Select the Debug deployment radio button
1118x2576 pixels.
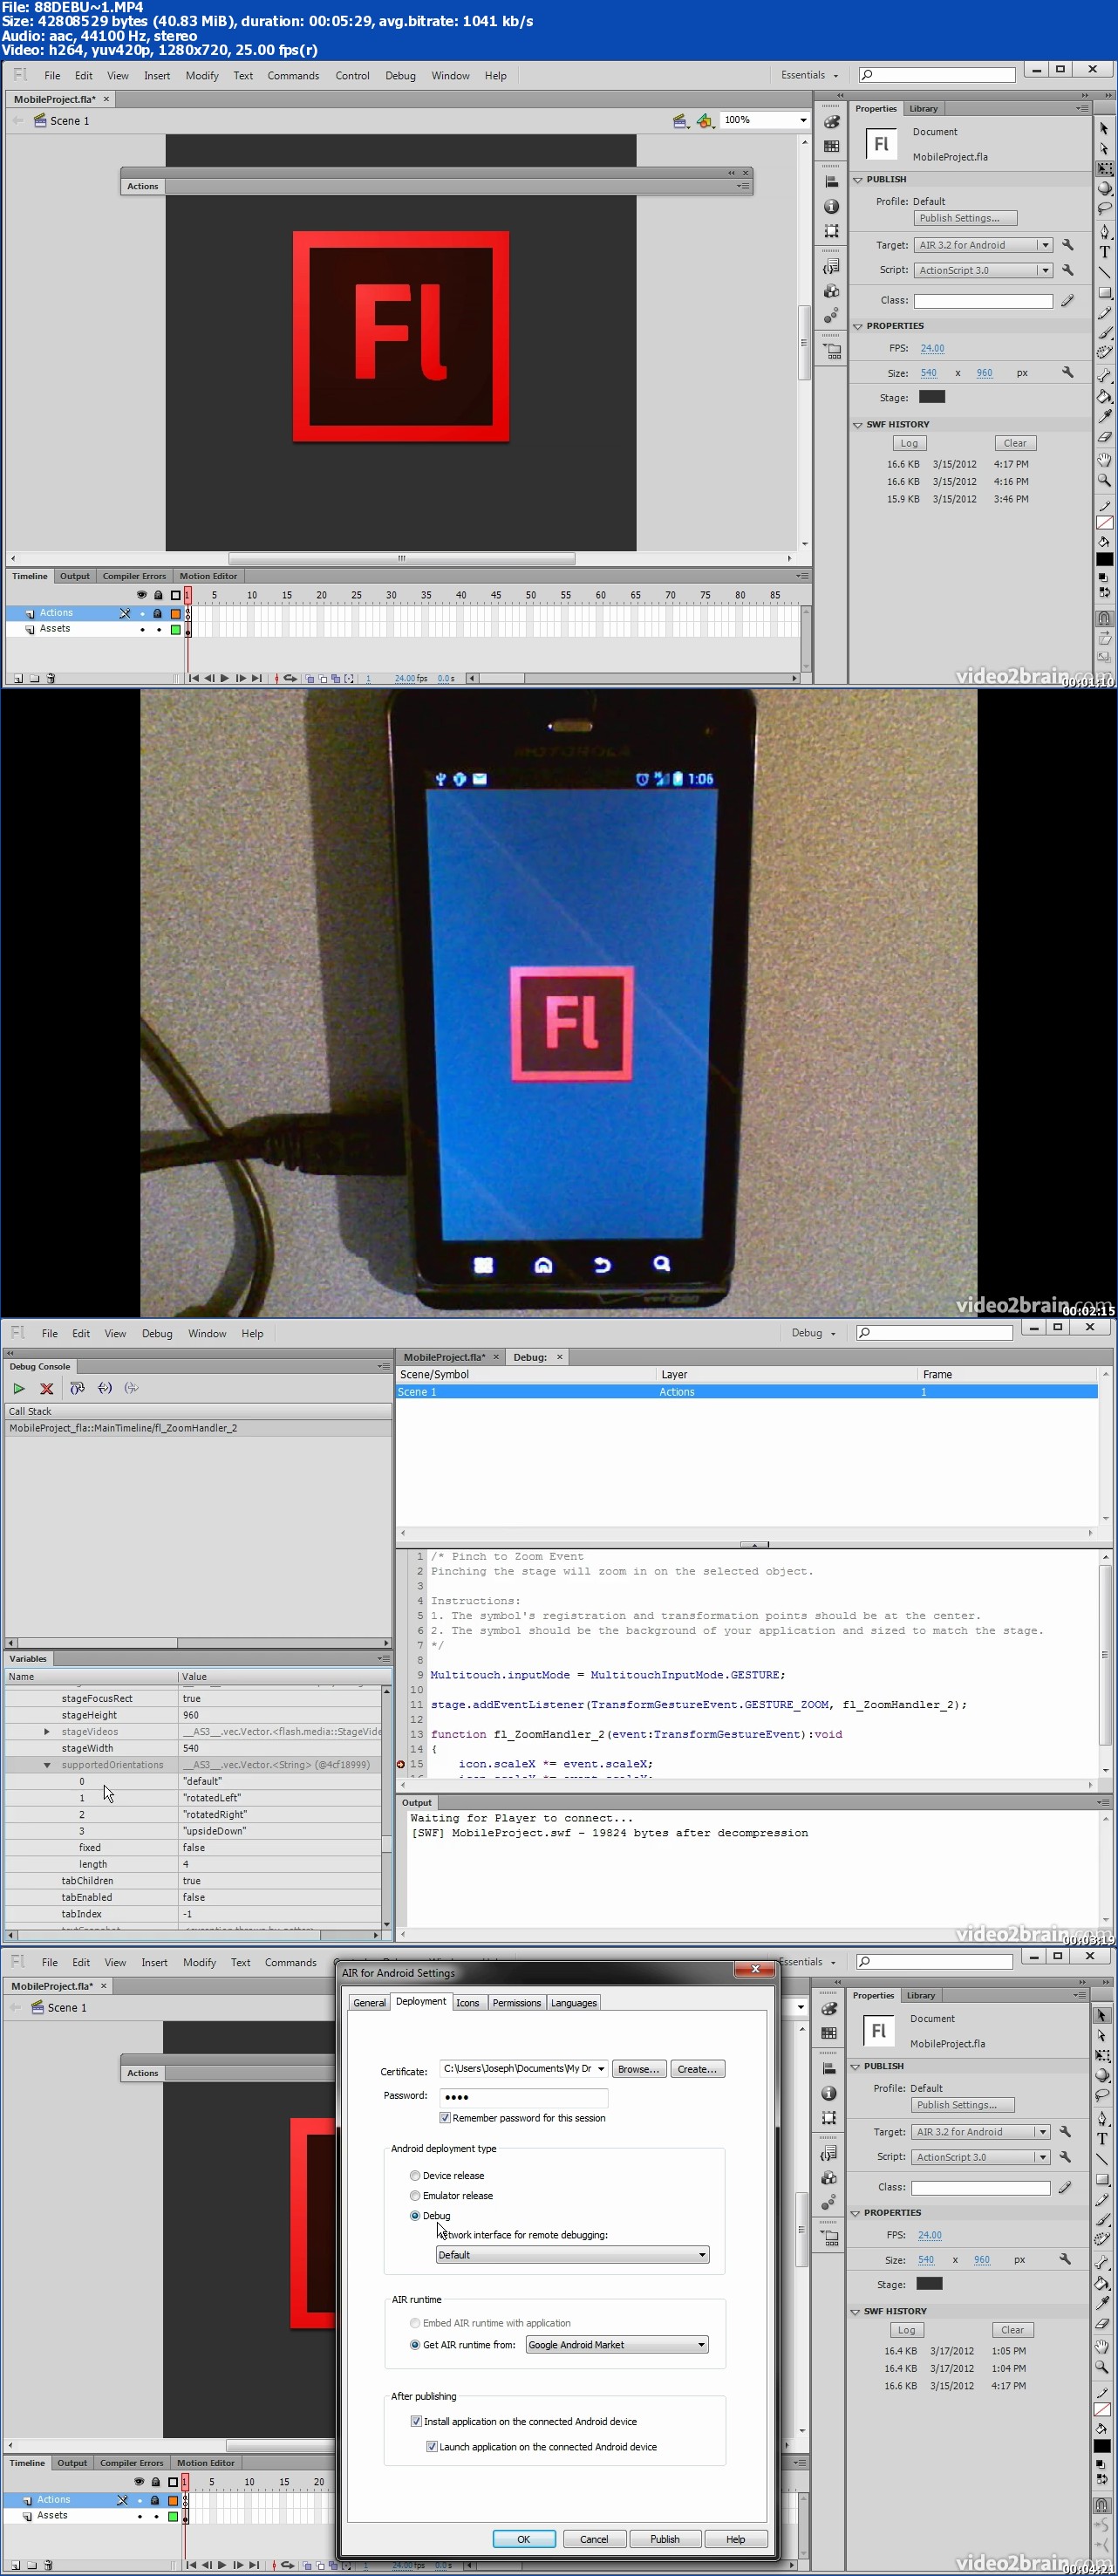[415, 2216]
